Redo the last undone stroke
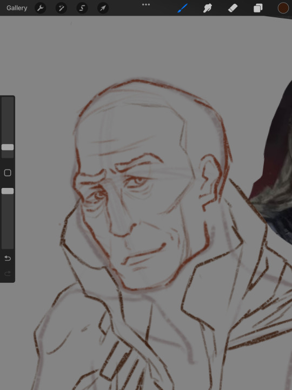 point(8,274)
